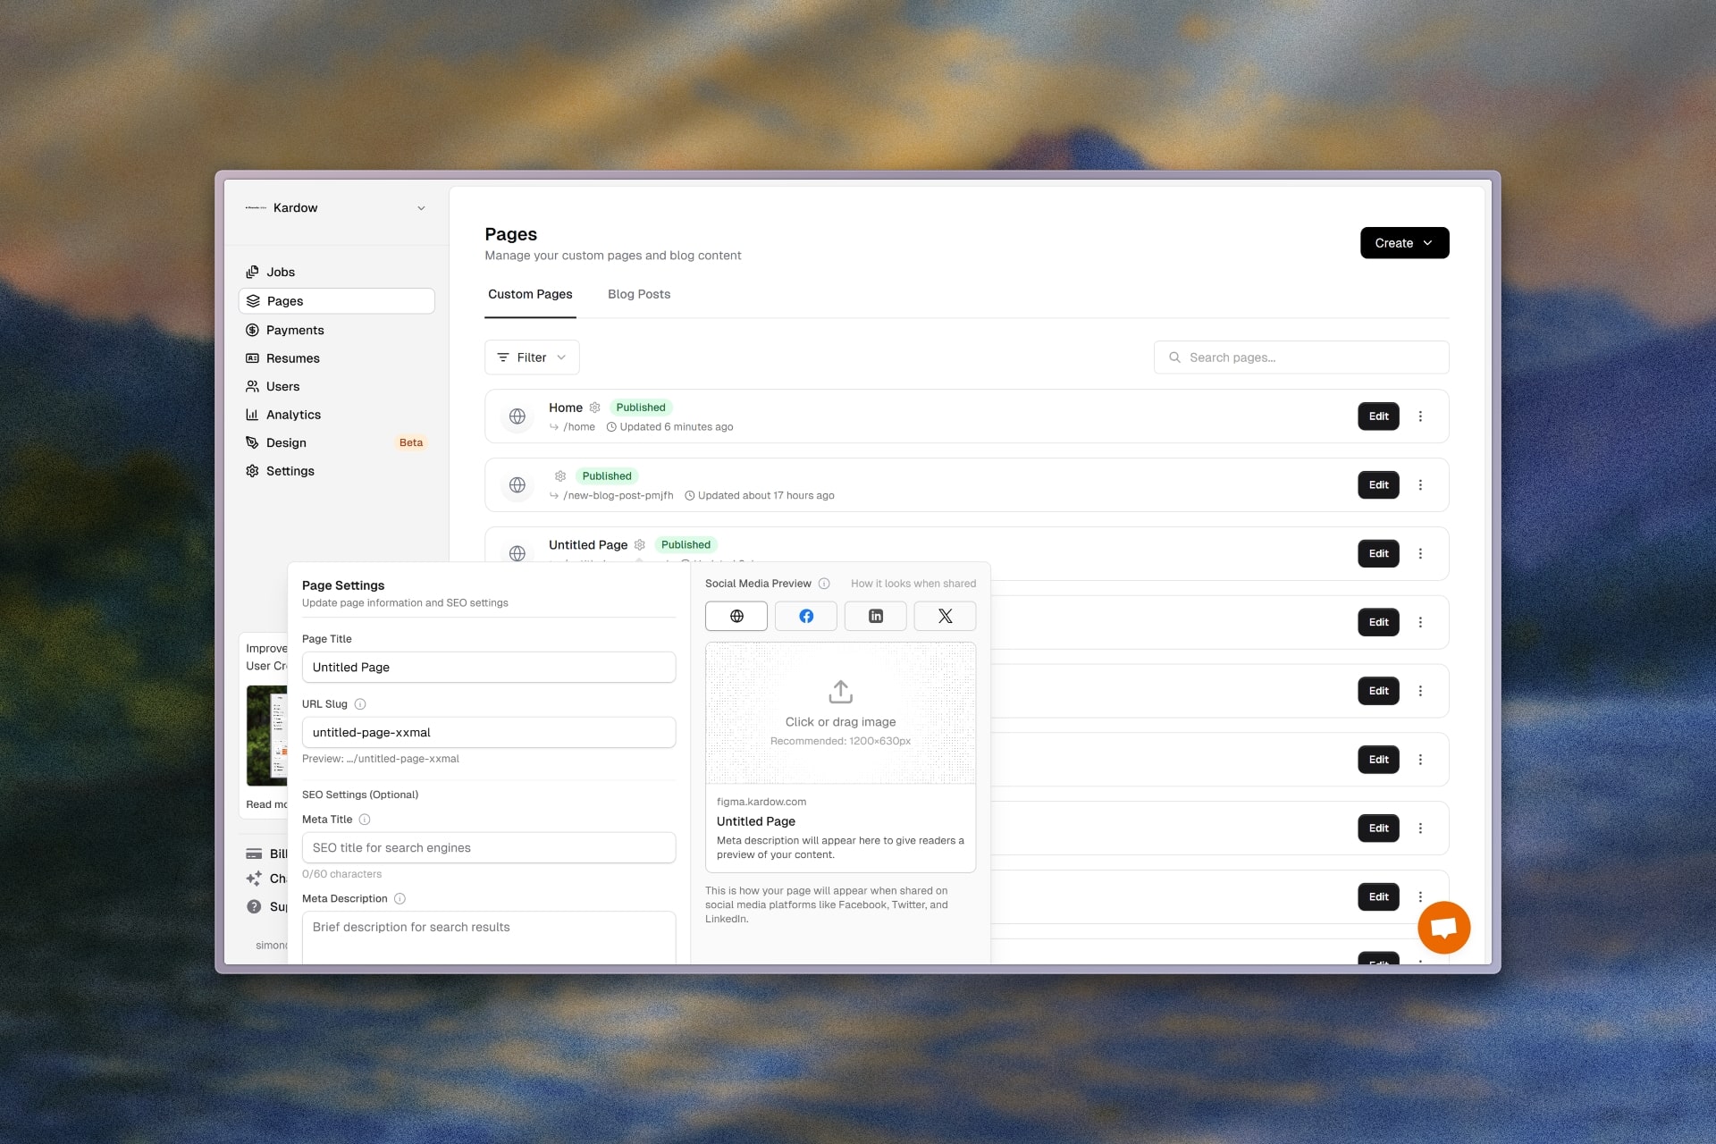The height and width of the screenshot is (1144, 1716).
Task: Open the settings gear beside Home page
Action: [596, 408]
